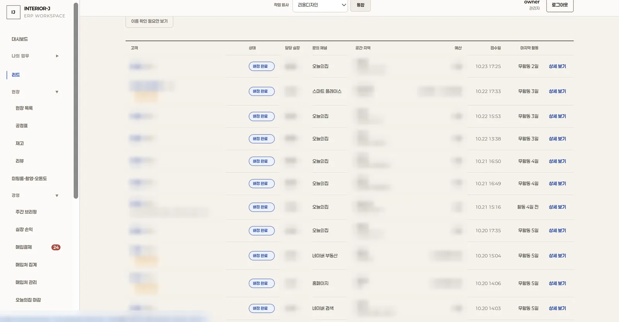Open 대시보드 in the sidebar

tap(20, 39)
